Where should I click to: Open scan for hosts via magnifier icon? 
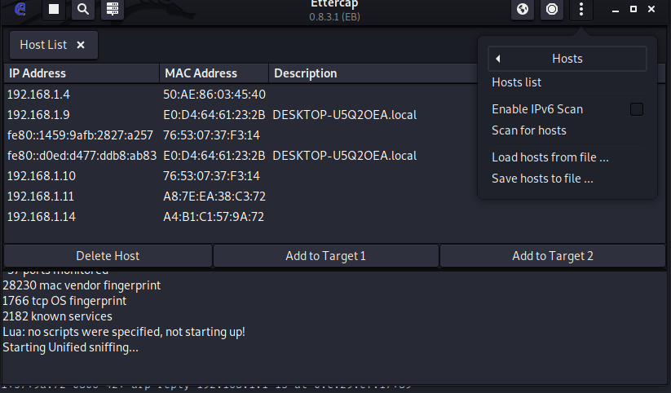pos(83,9)
